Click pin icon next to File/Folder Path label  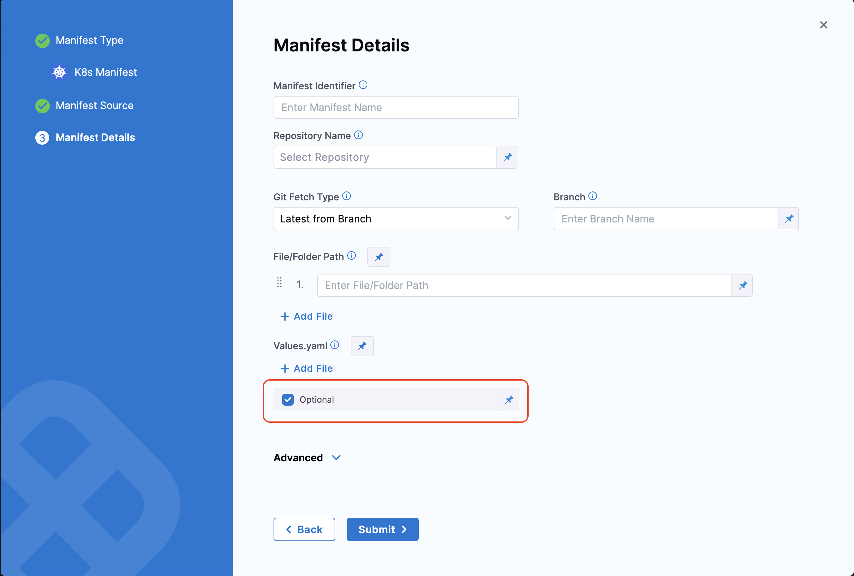pos(378,257)
